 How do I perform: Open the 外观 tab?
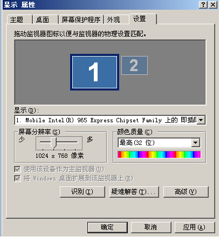113,19
